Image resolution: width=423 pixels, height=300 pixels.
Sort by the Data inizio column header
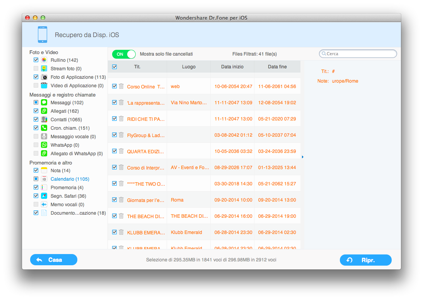[x=232, y=67]
